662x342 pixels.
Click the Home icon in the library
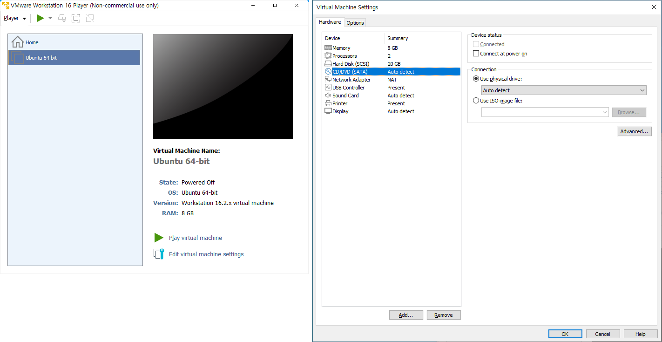pyautogui.click(x=17, y=42)
